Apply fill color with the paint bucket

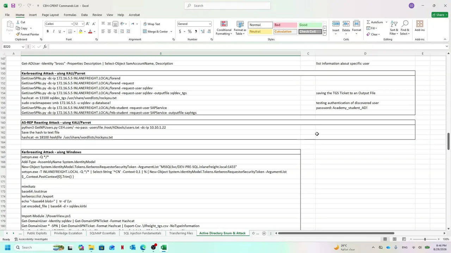[81, 32]
